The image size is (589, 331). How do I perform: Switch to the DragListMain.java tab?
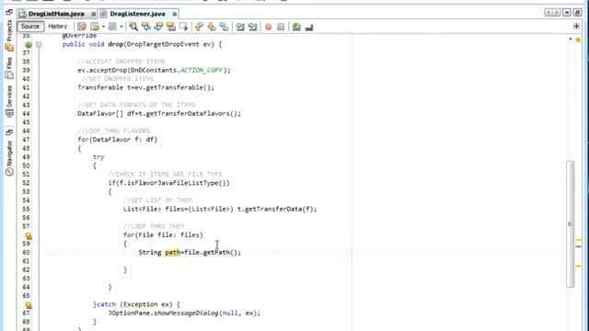56,14
